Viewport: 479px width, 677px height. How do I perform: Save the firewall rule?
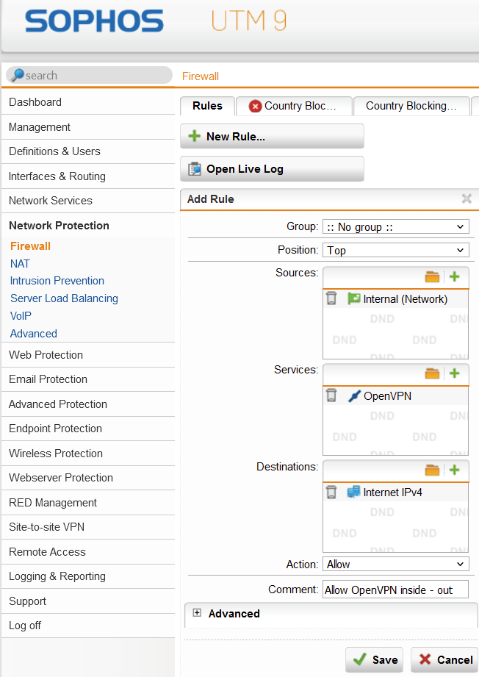375,659
